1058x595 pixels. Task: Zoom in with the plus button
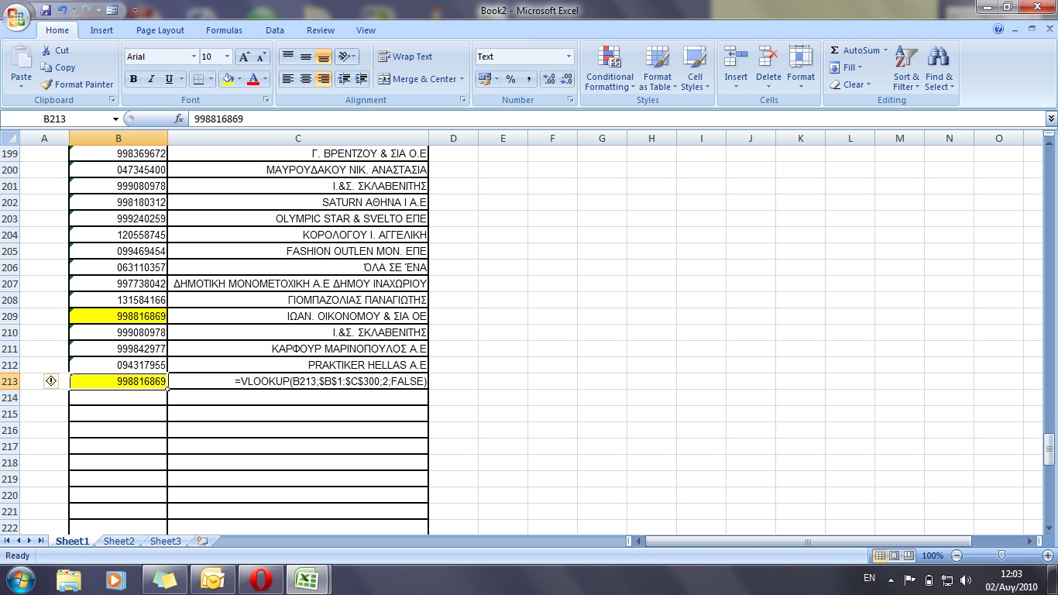click(1048, 555)
